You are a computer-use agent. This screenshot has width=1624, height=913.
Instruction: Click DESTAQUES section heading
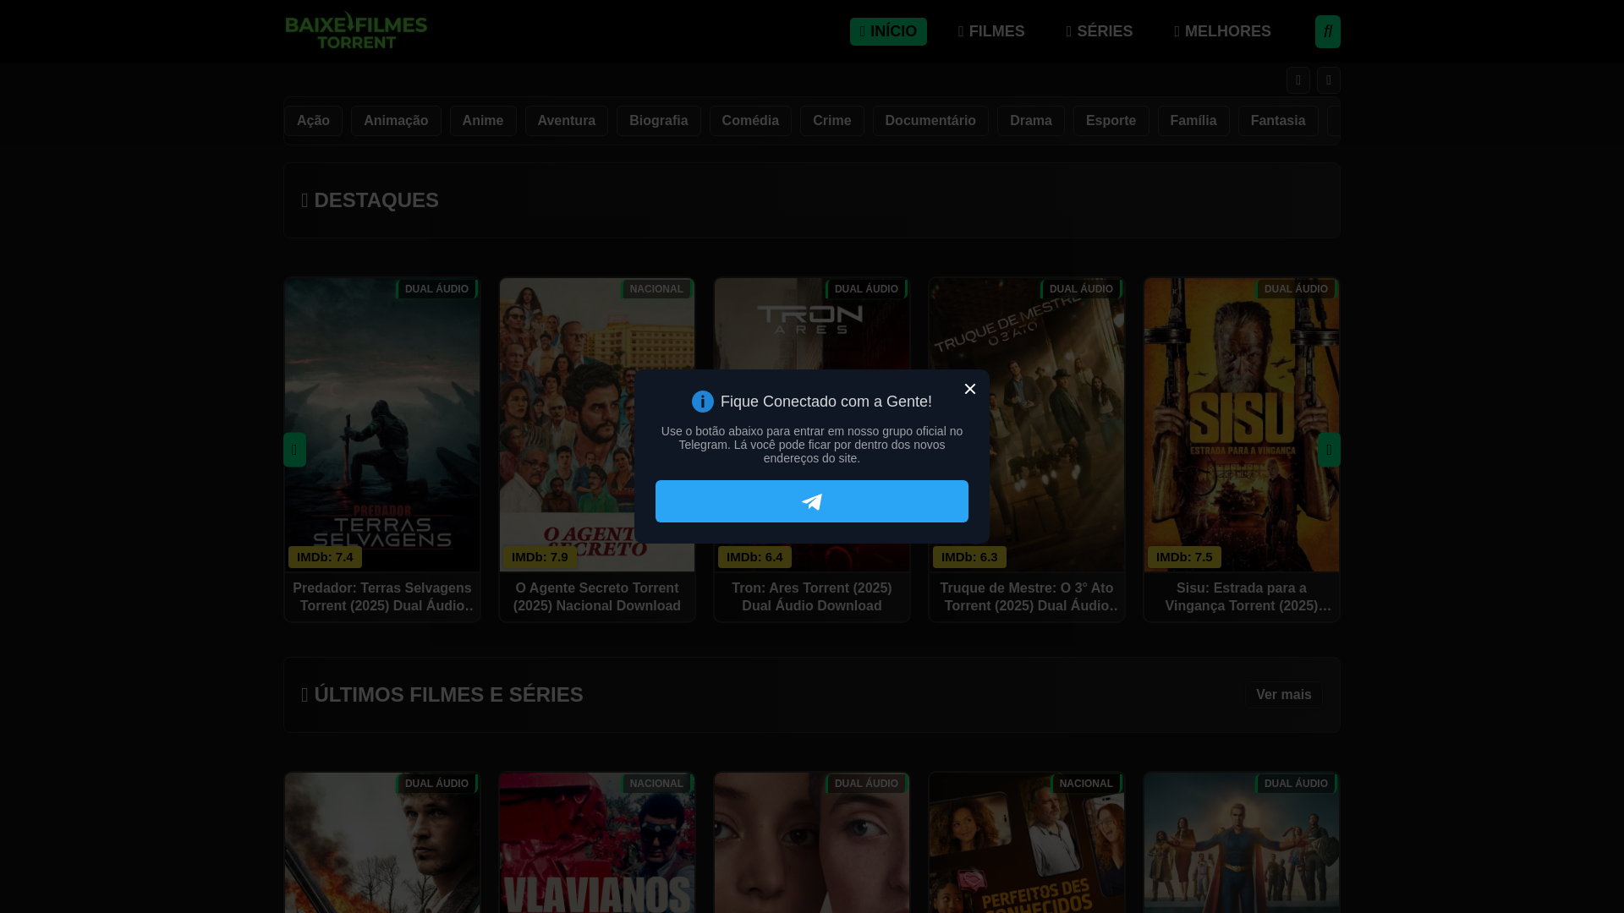pos(370,200)
